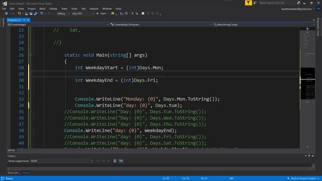Click the Navigate Backward toolbar icon
Image resolution: width=322 pixels, height=181 pixels.
tap(6, 14)
